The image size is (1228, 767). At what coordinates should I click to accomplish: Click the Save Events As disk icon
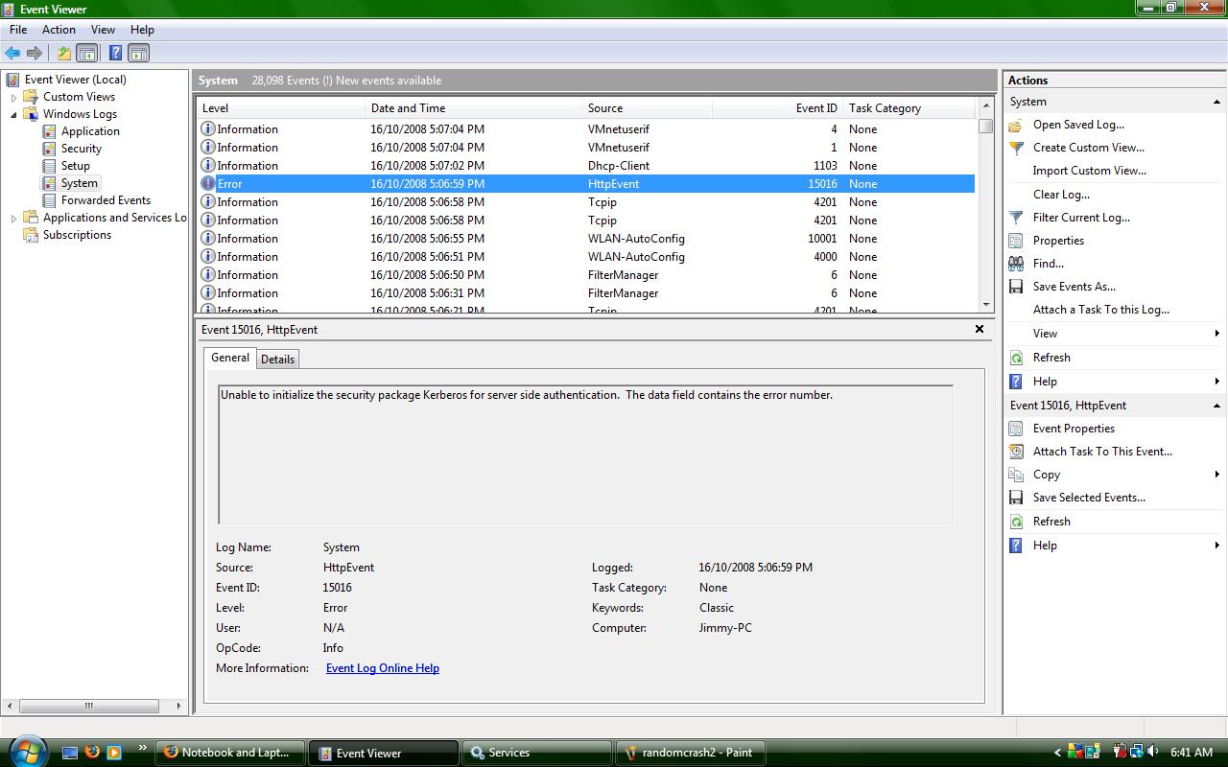point(1016,287)
